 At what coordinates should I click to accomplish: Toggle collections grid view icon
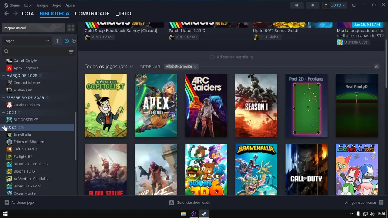coord(71,28)
